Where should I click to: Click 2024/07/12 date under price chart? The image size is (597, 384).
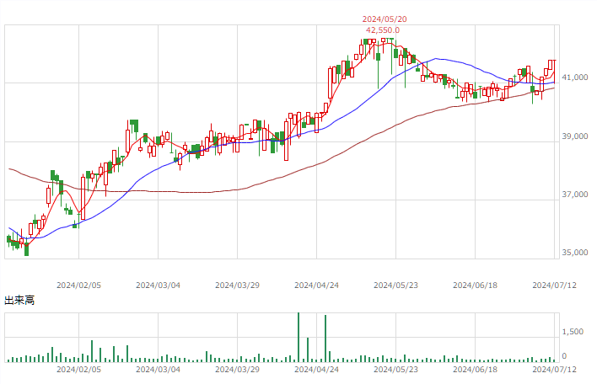[554, 285]
